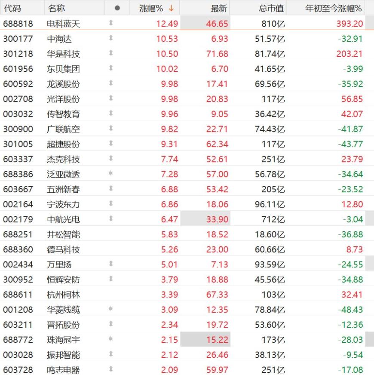Click the orange sort arrow in 涨幅% header
The height and width of the screenshot is (375, 374).
(171, 8)
